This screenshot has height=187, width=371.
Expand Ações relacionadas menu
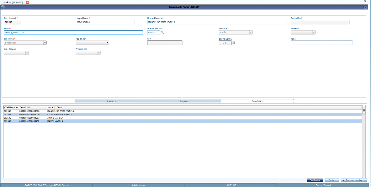(x=354, y=180)
